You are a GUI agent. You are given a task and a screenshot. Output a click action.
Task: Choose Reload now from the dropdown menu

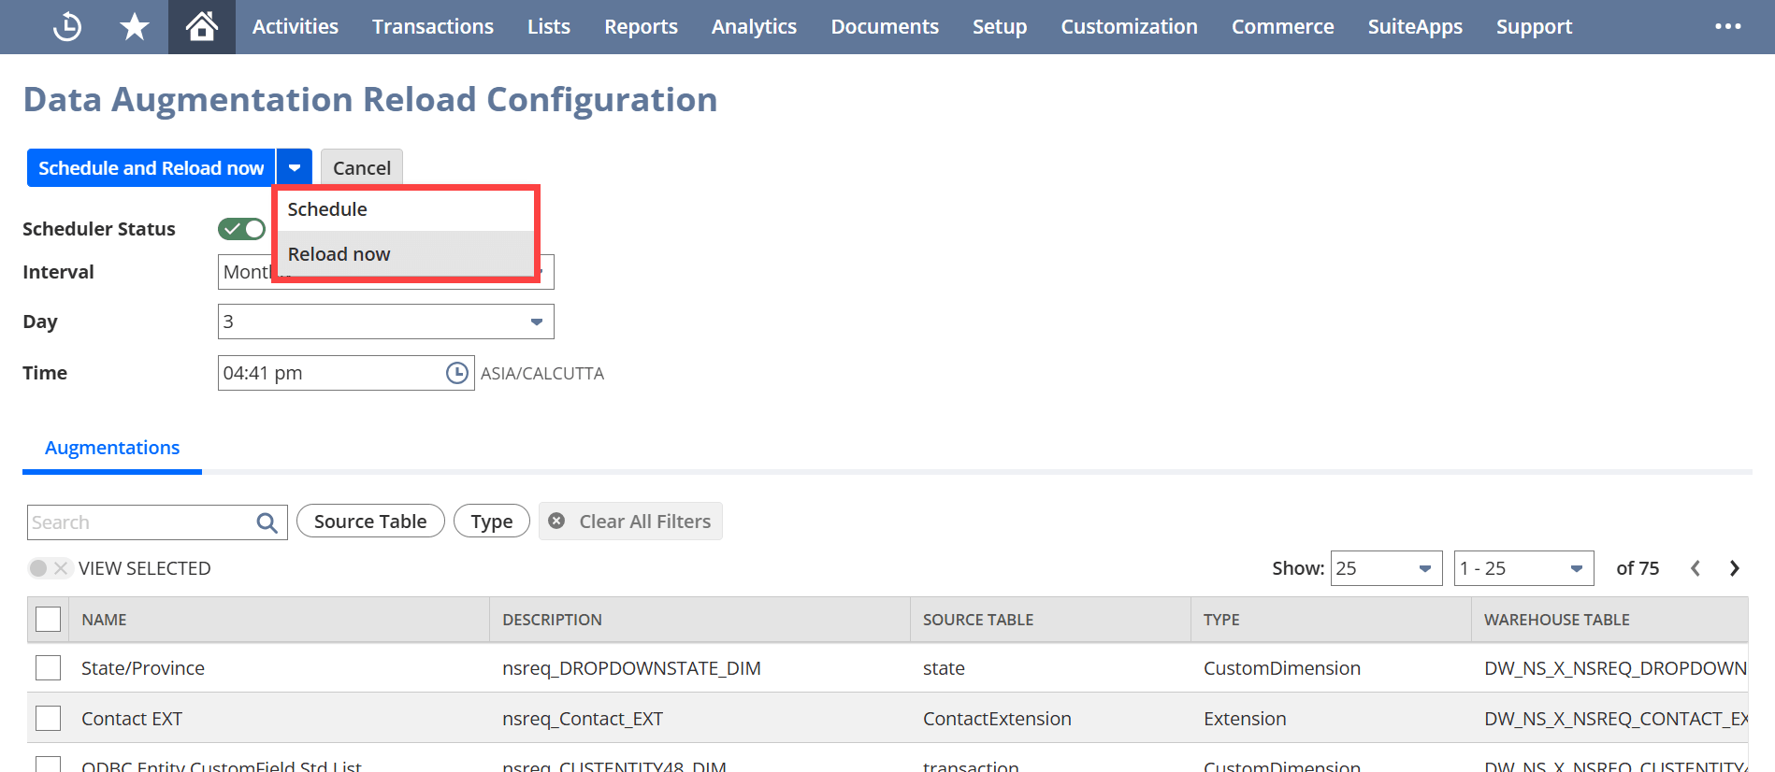[404, 254]
